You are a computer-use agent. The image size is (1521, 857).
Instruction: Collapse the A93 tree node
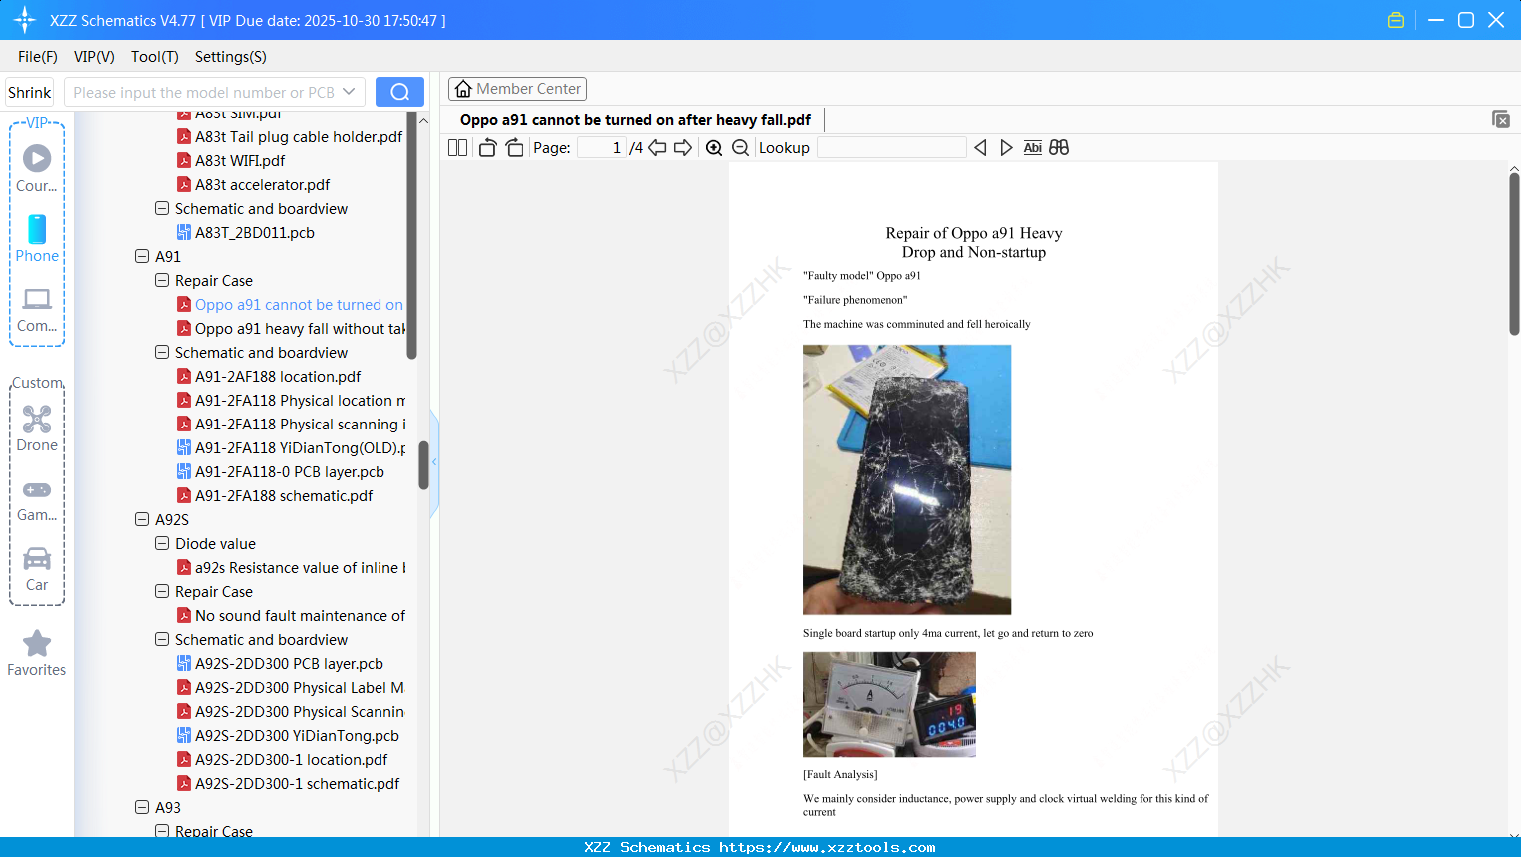142,807
